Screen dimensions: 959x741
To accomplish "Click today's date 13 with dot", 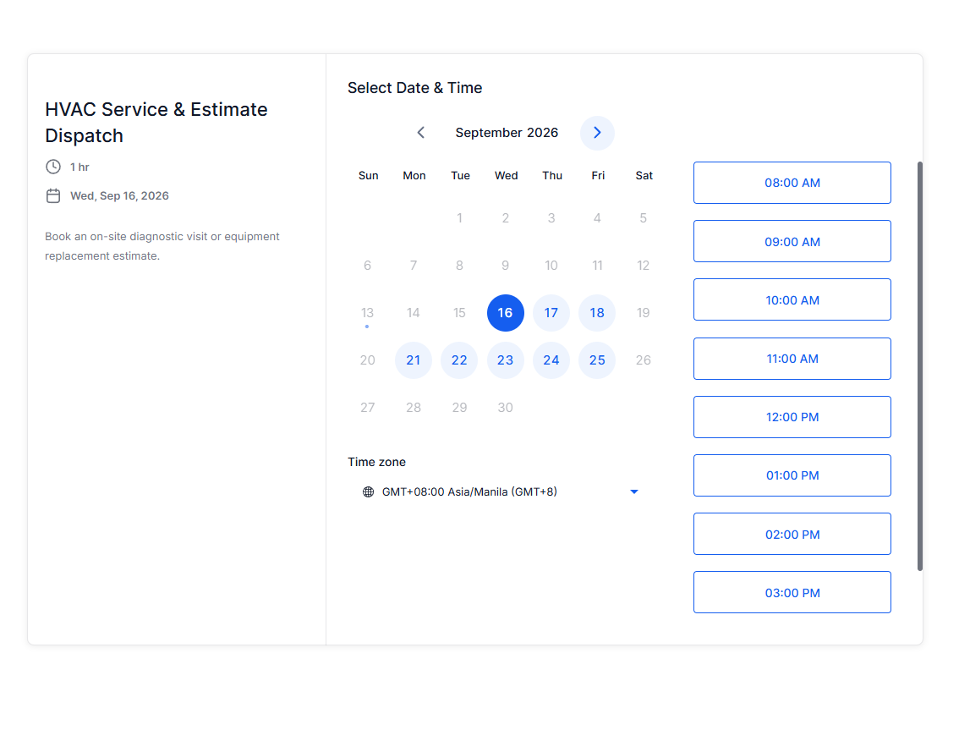I will 367,313.
